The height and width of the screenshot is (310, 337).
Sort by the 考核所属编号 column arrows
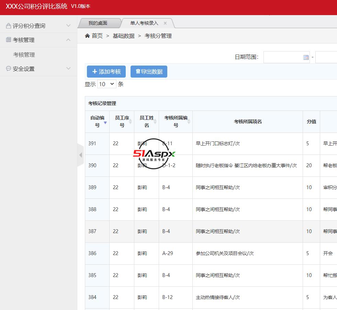pyautogui.click(x=189, y=122)
